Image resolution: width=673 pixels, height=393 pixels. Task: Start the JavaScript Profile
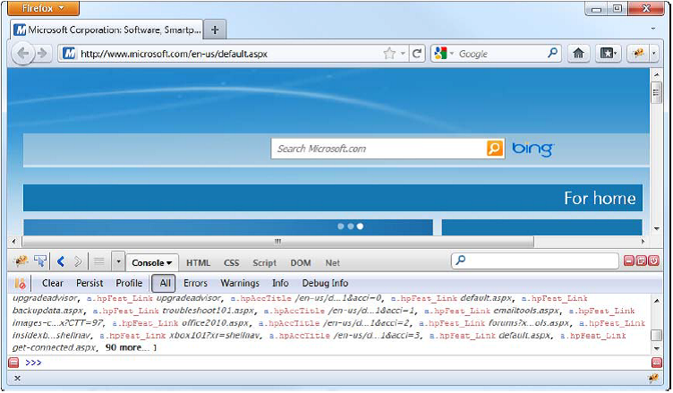pos(129,284)
